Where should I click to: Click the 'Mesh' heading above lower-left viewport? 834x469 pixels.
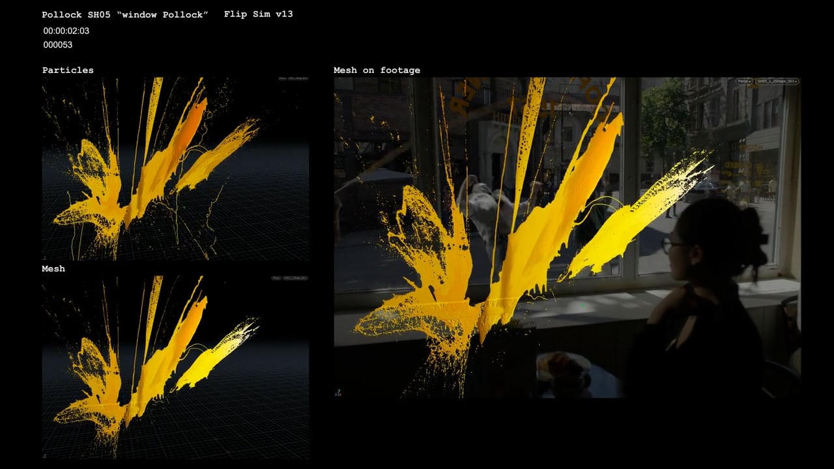point(53,268)
